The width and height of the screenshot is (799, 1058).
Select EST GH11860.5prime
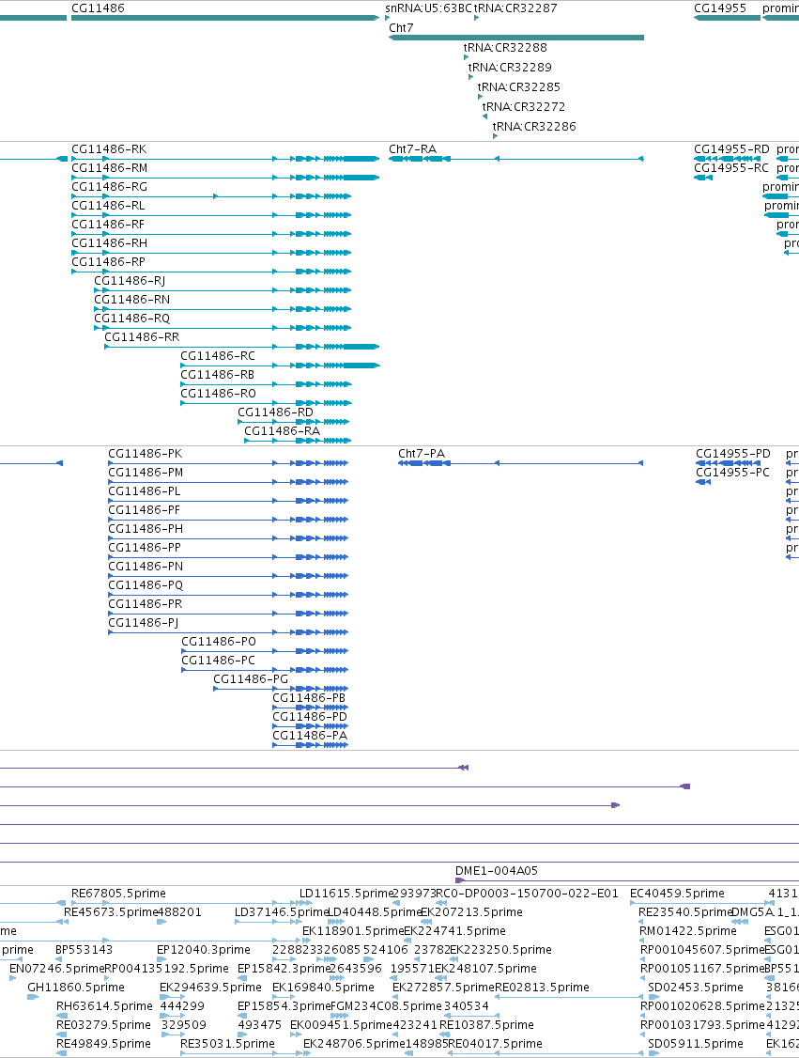pyautogui.click(x=76, y=988)
